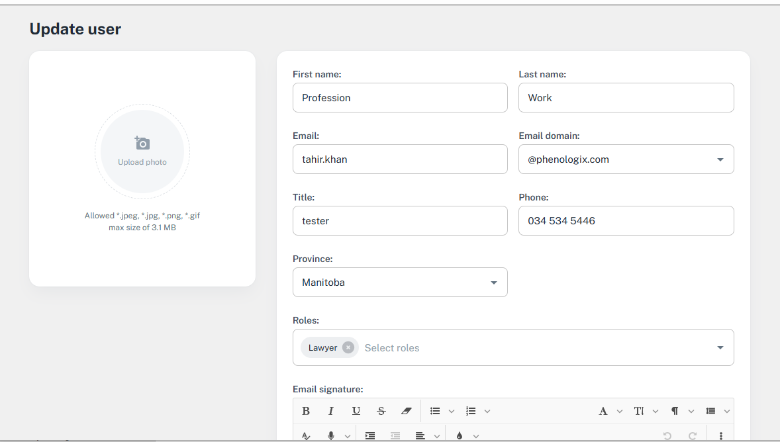Click the Title field containing tester
This screenshot has height=442, width=780.
(x=400, y=221)
